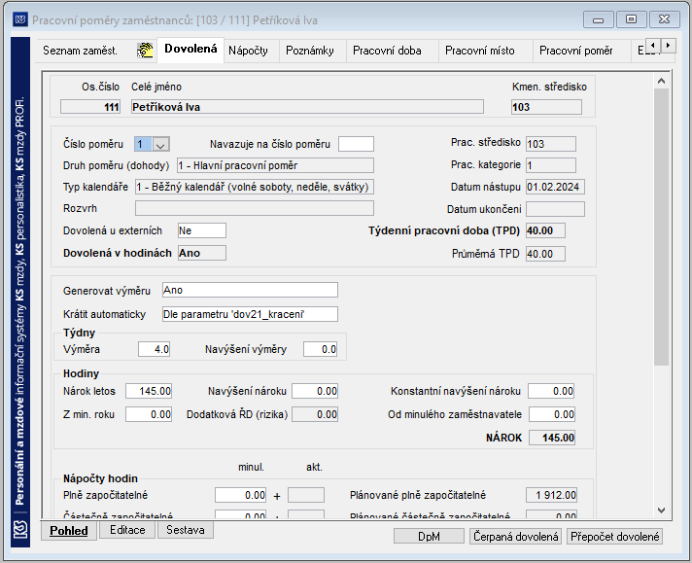Click the hand icon next to Dovolená tab
This screenshot has height=563, width=692.
coord(145,51)
